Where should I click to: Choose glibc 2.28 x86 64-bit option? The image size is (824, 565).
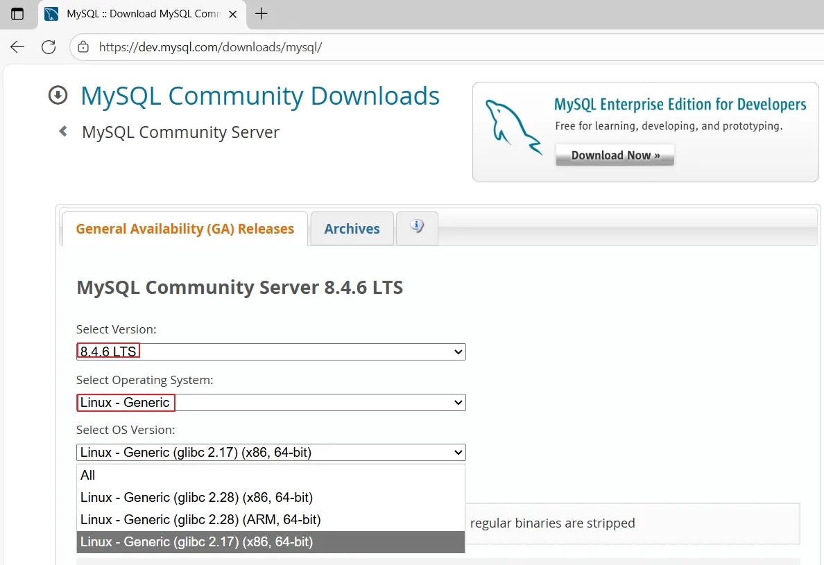(x=271, y=497)
